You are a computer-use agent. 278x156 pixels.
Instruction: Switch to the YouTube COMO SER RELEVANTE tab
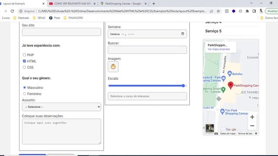click(x=73, y=3)
